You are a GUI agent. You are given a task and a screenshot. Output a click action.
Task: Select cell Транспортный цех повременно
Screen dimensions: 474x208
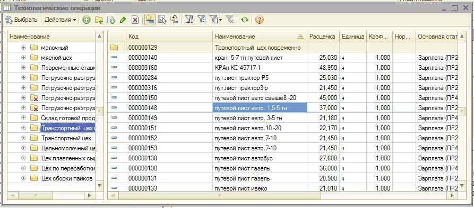pyautogui.click(x=260, y=48)
